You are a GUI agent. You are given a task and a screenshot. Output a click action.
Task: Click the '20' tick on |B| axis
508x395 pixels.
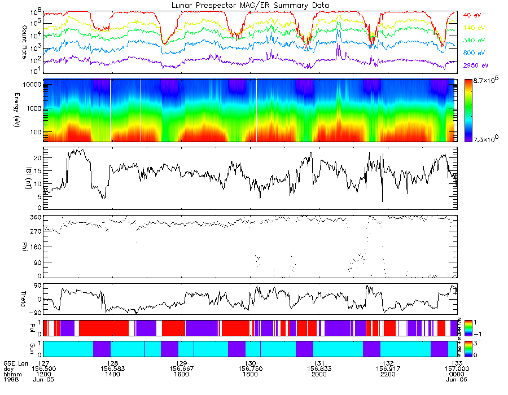pyautogui.click(x=38, y=158)
